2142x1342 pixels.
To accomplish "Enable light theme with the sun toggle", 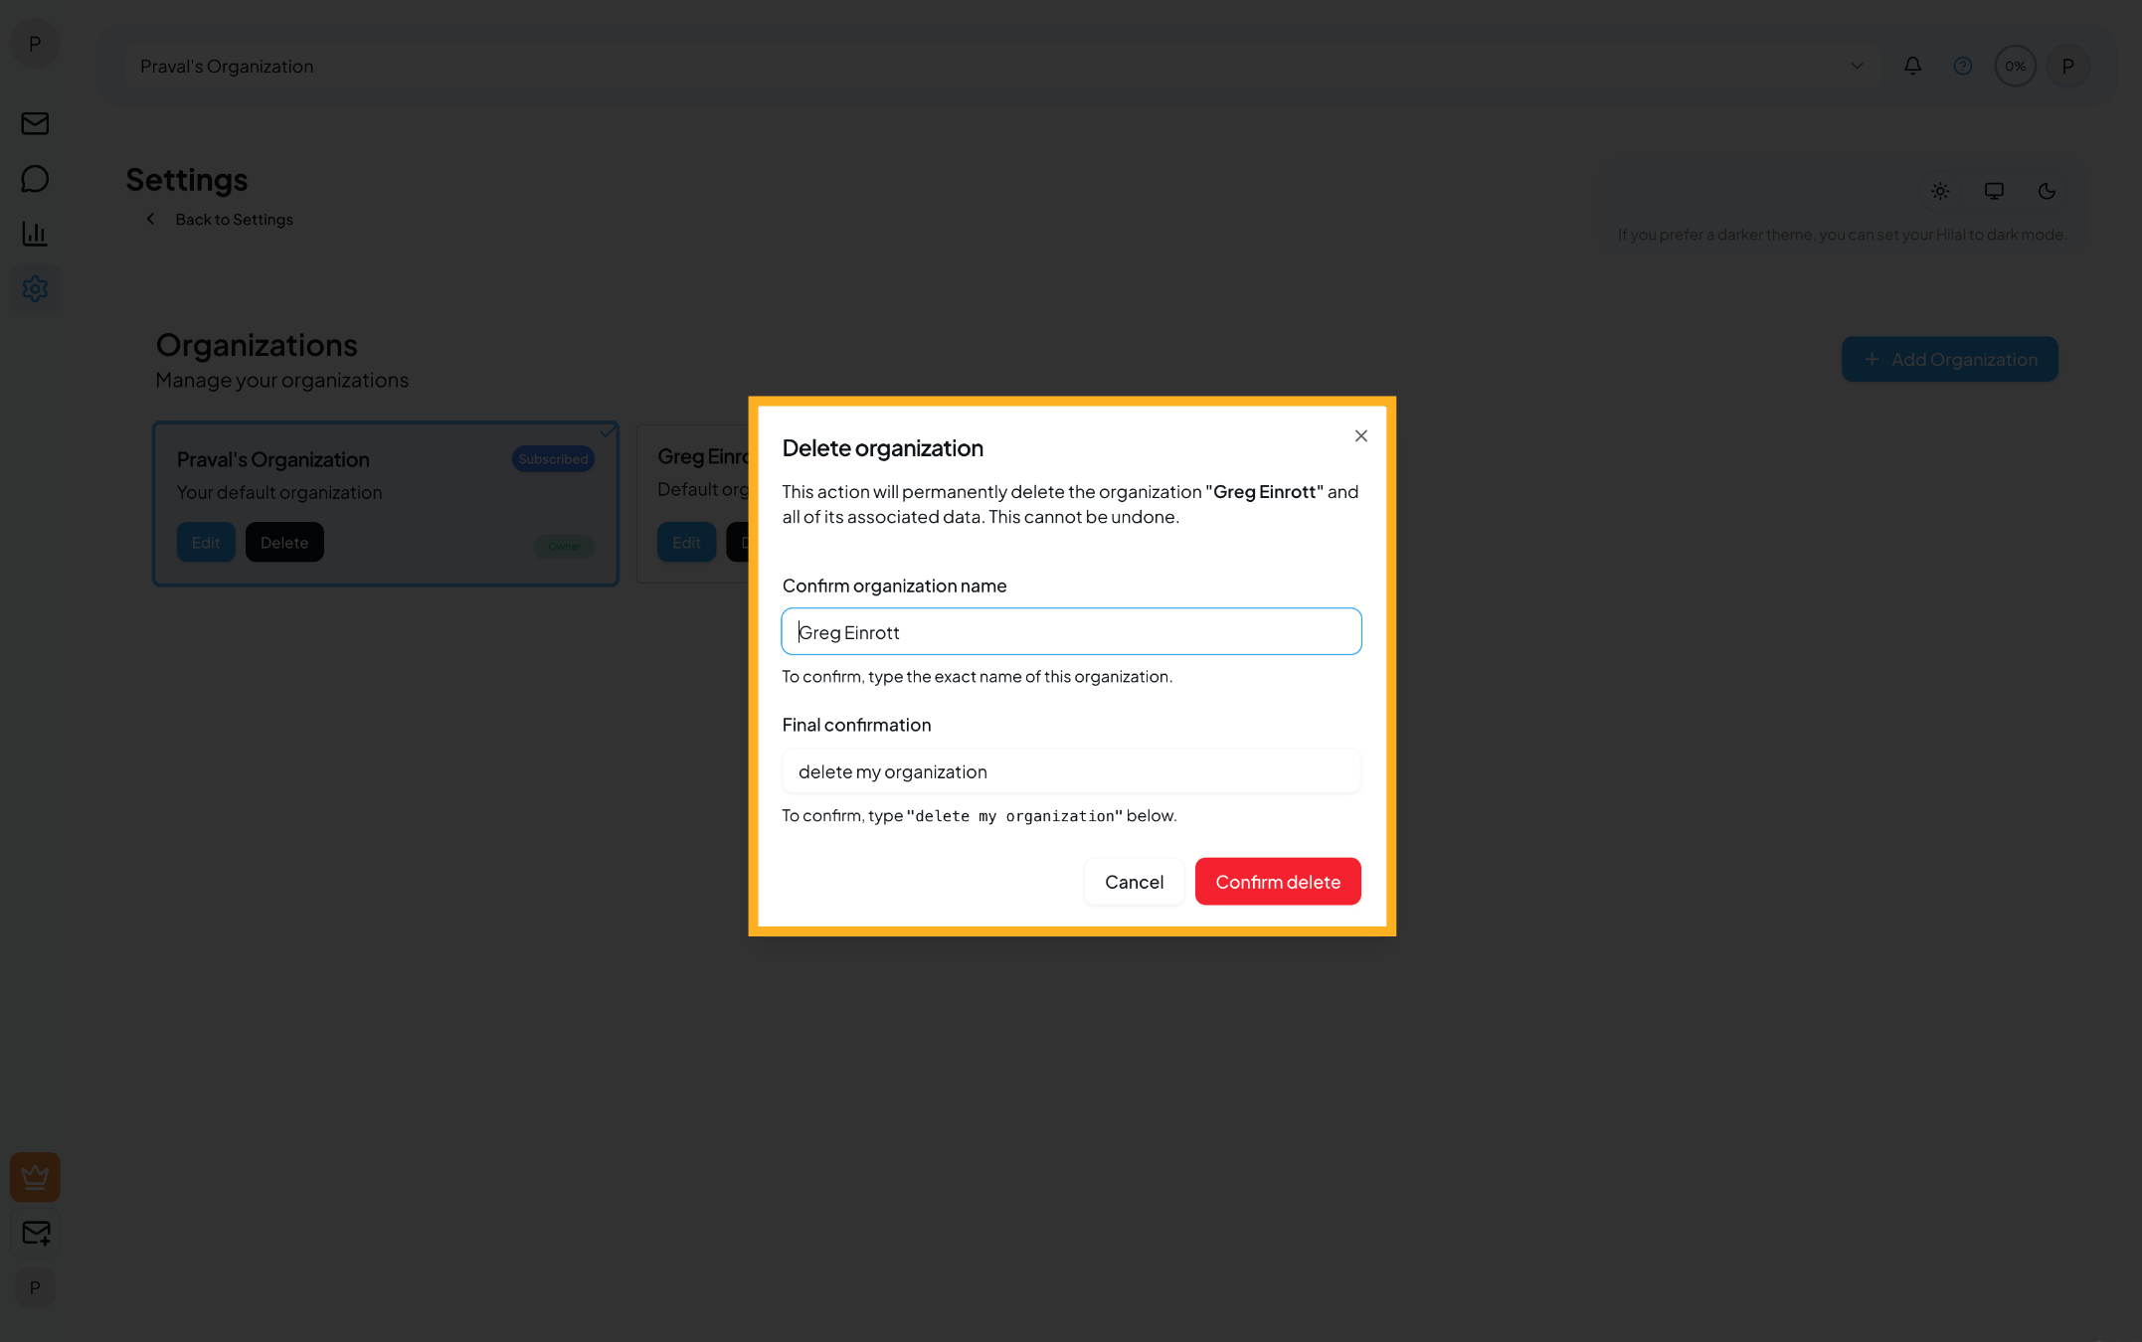I will pyautogui.click(x=1939, y=191).
